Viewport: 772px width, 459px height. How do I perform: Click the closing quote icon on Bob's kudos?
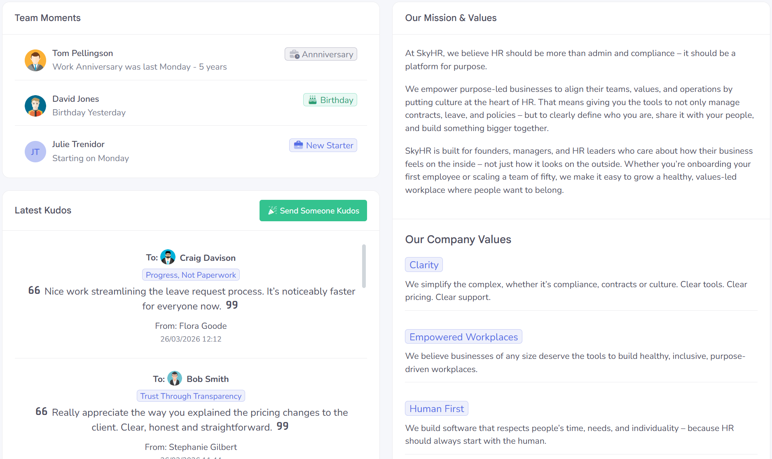coord(283,426)
